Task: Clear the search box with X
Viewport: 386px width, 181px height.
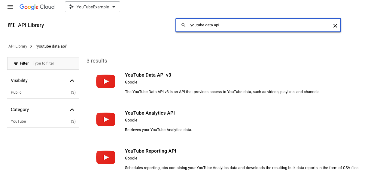Action: pyautogui.click(x=335, y=26)
